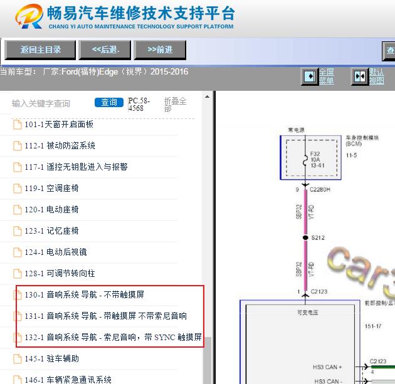Click the default view icon
This screenshot has height=384, width=395.
coord(359,76)
